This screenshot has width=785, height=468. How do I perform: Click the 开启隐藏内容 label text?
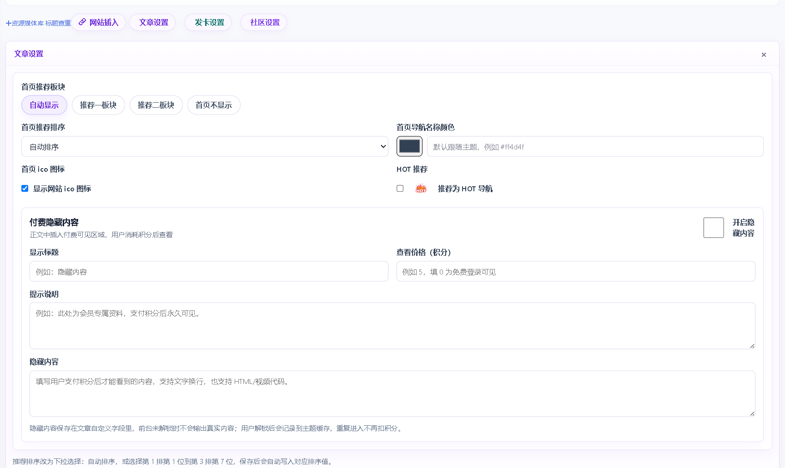pos(743,228)
